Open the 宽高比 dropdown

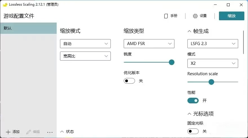[85, 56]
